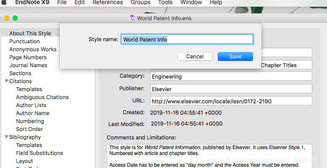
Task: Click the Publisher field containing Elsevier
Action: (231, 89)
